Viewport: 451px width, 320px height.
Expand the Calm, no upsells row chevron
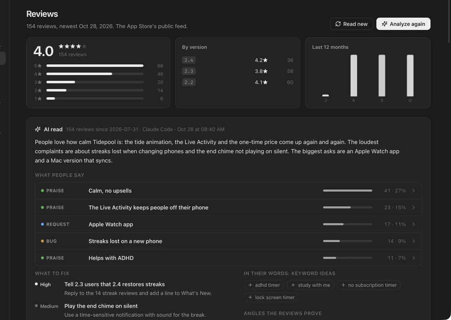[x=414, y=190]
